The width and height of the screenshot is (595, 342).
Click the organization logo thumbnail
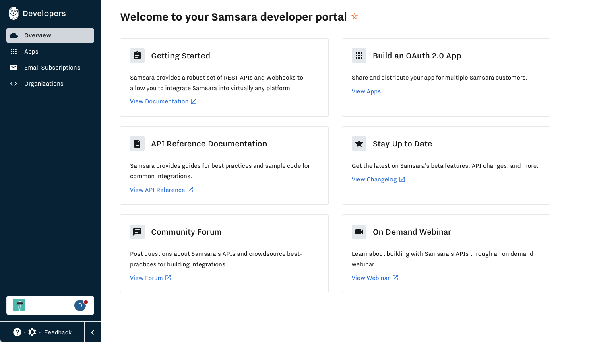(19, 305)
